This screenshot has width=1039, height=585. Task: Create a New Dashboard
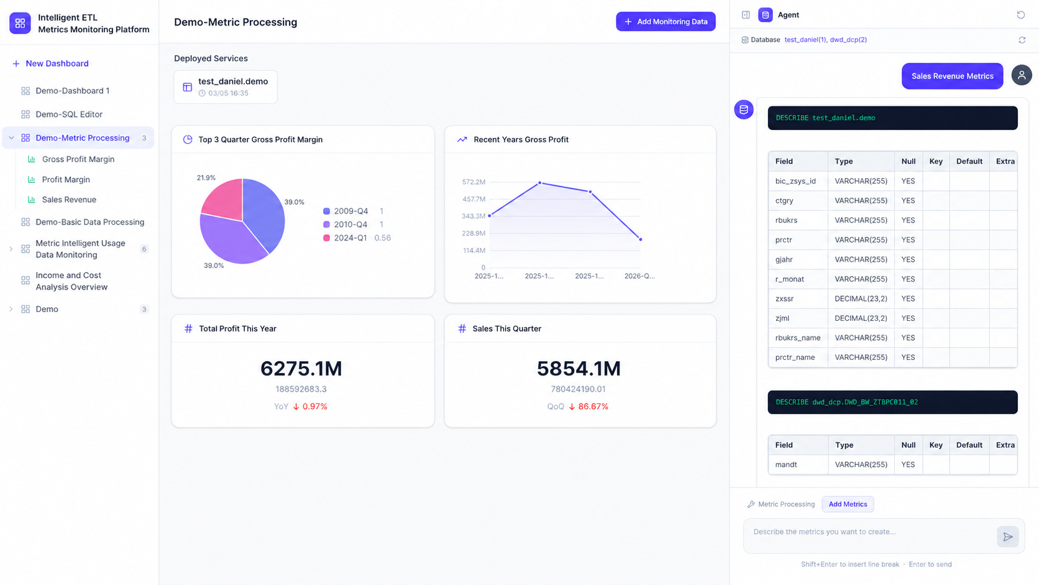50,63
